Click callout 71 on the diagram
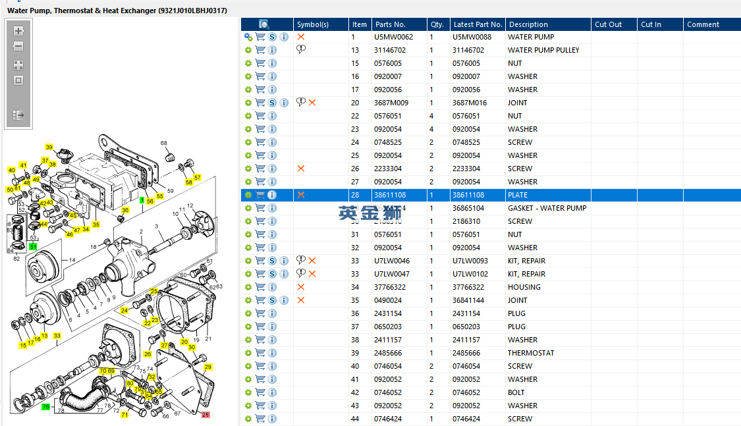Screen dimensions: 741x426 (x=124, y=415)
